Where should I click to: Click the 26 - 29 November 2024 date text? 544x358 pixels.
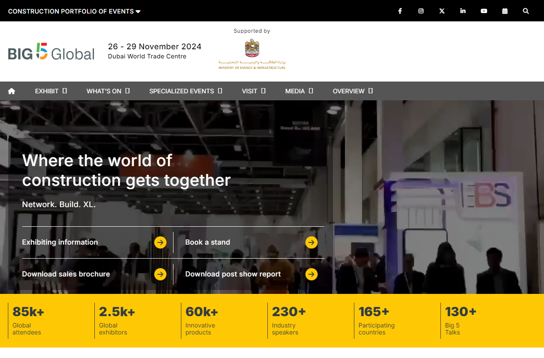coord(155,47)
